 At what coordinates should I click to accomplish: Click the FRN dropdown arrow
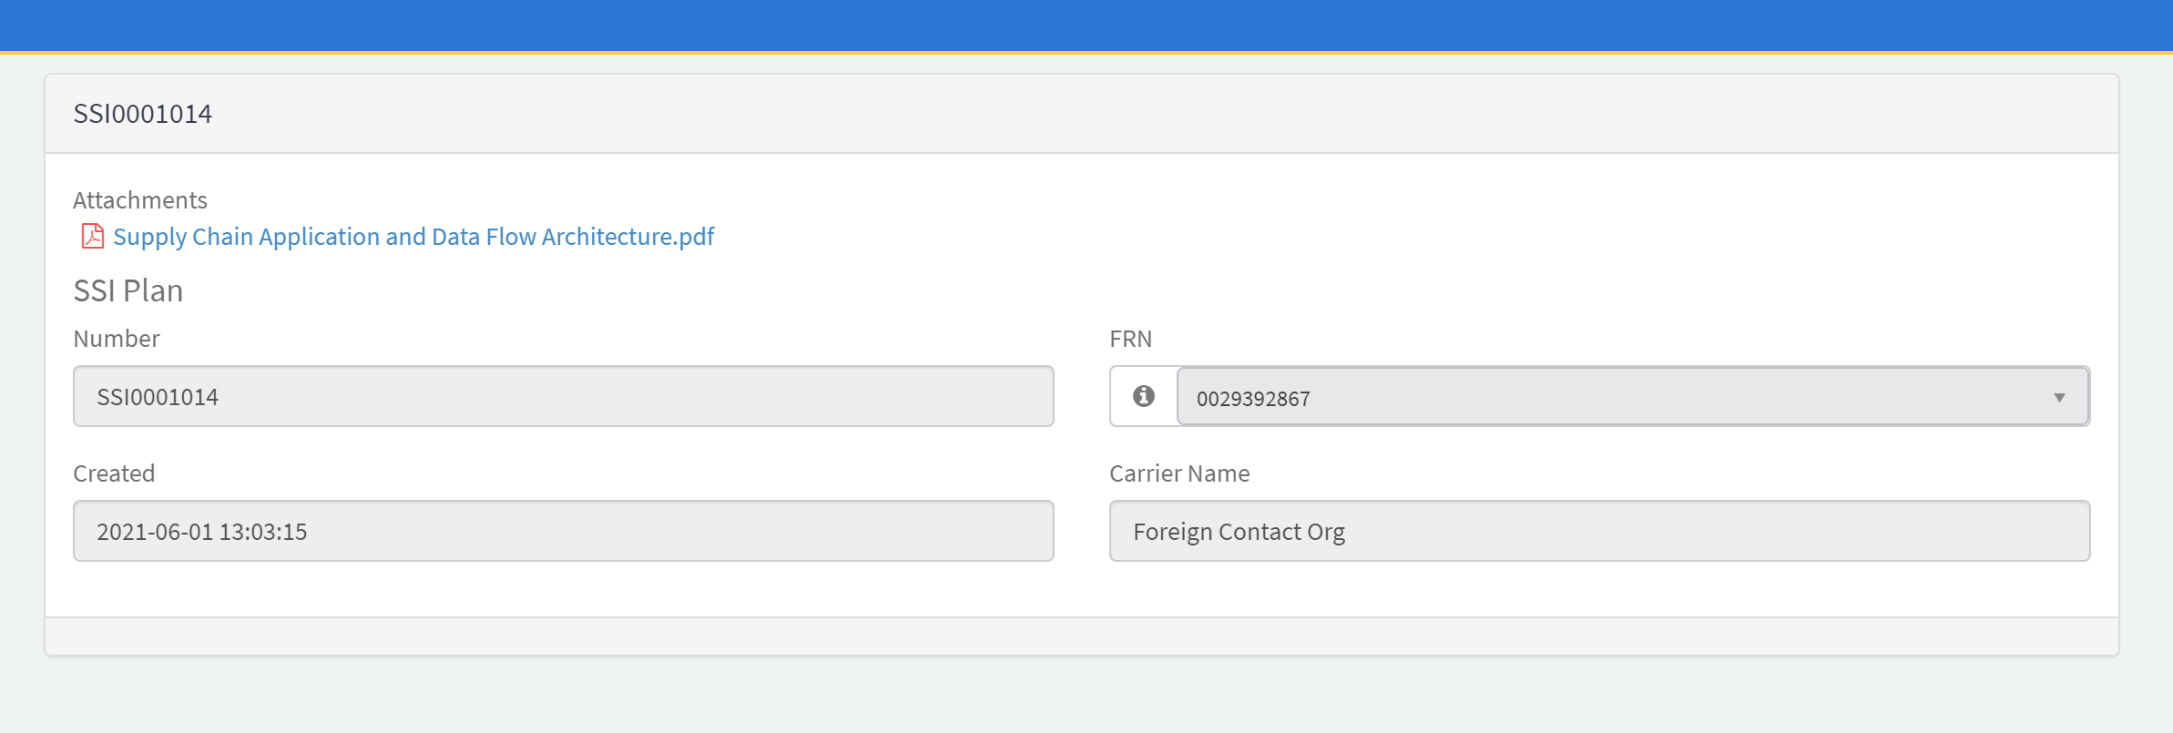[x=2059, y=397]
